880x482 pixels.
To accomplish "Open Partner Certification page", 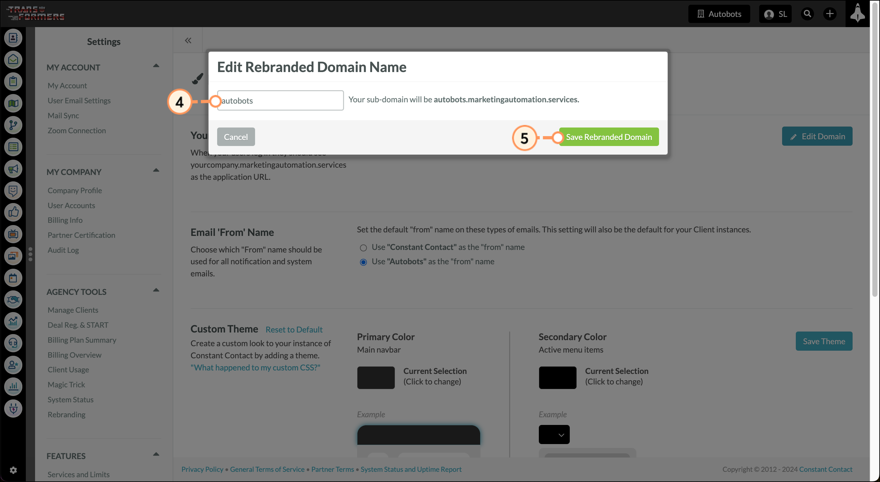I will point(81,235).
